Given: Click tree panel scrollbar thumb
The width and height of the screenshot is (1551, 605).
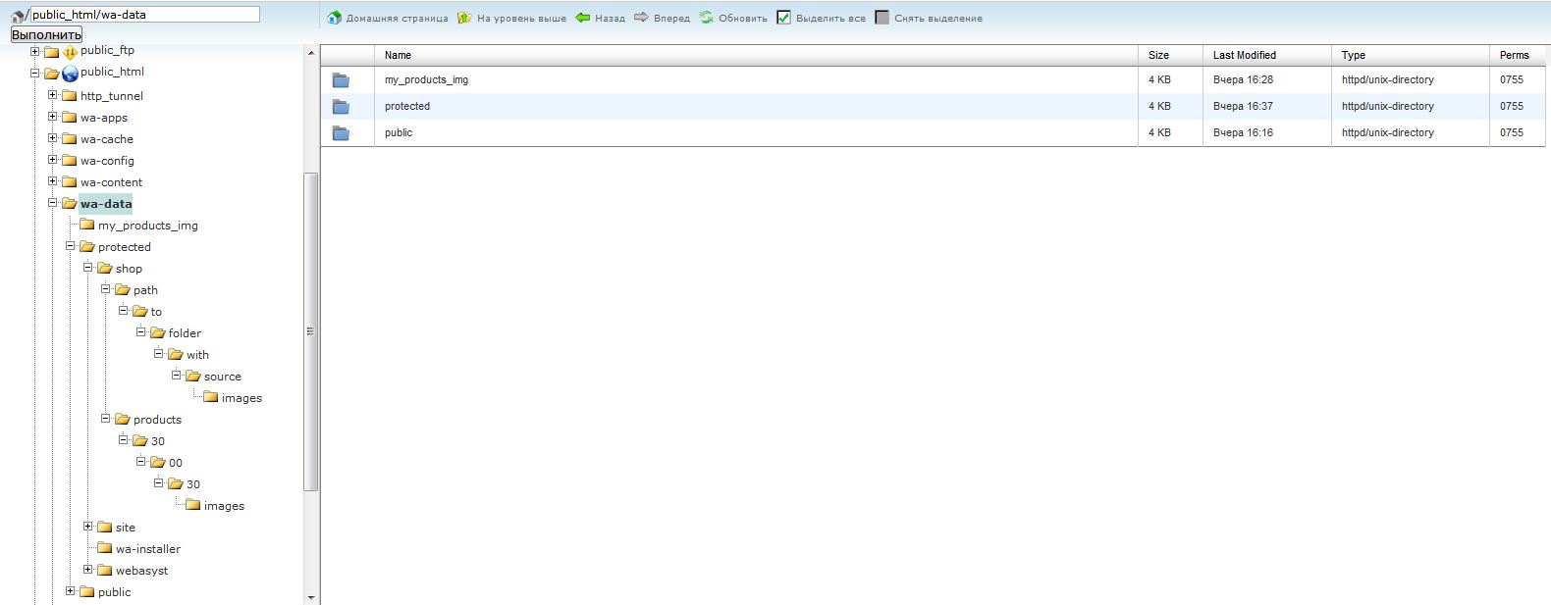Looking at the screenshot, I should 311,331.
